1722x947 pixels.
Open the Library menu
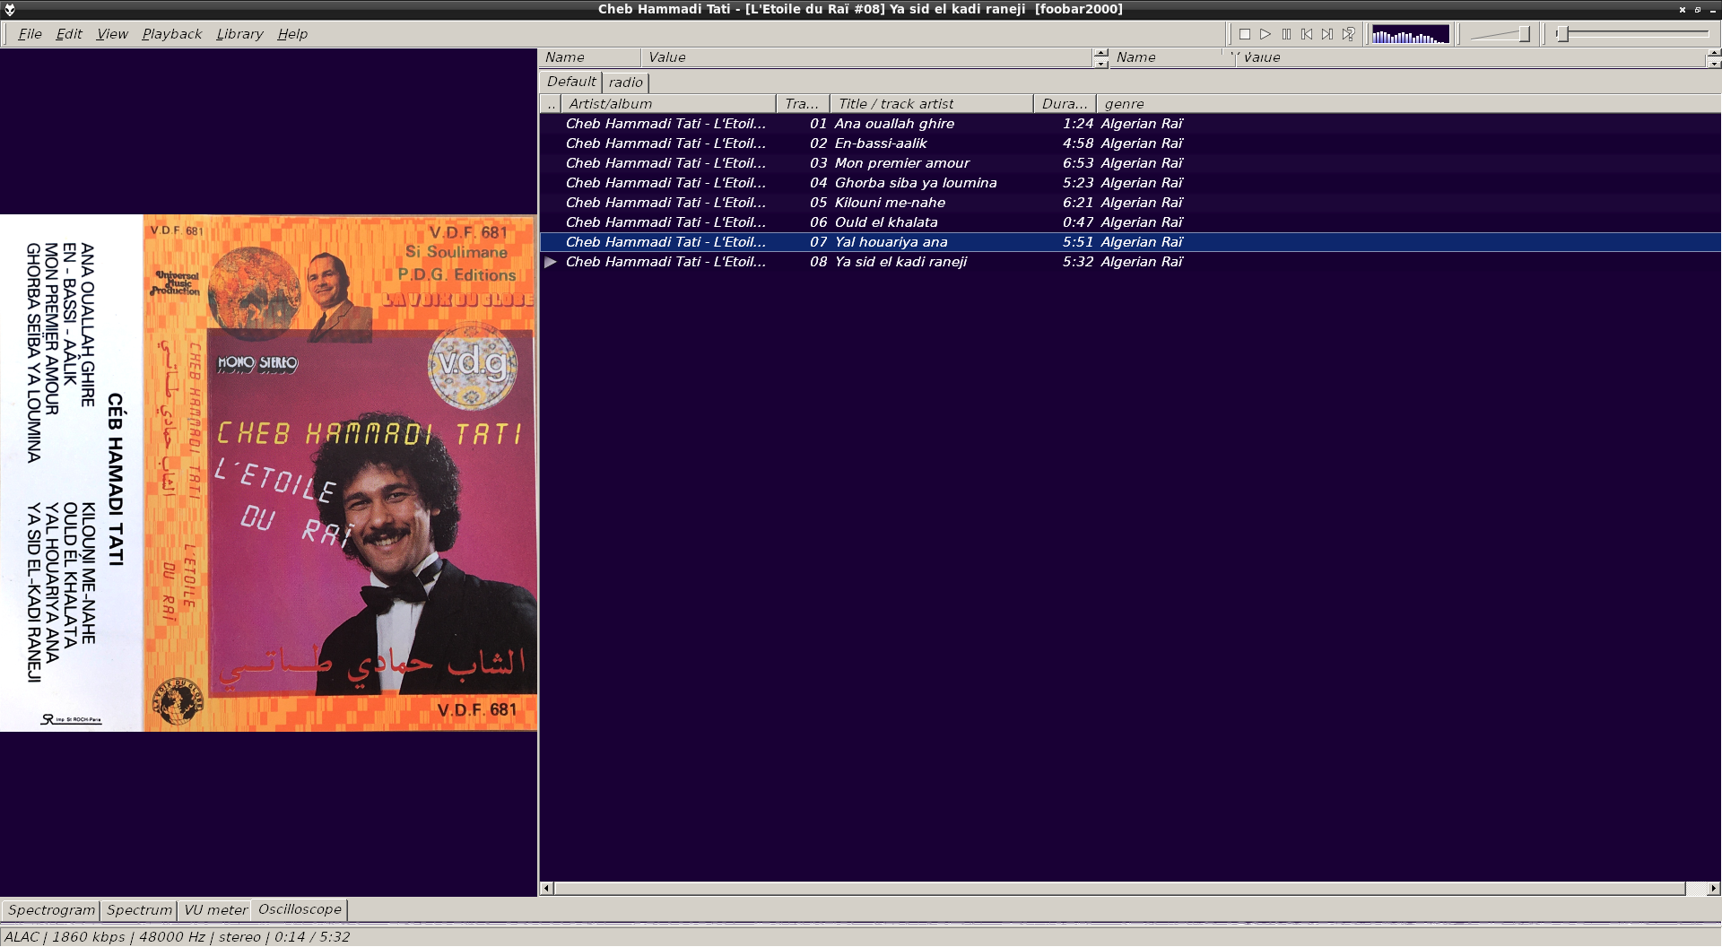coord(239,34)
